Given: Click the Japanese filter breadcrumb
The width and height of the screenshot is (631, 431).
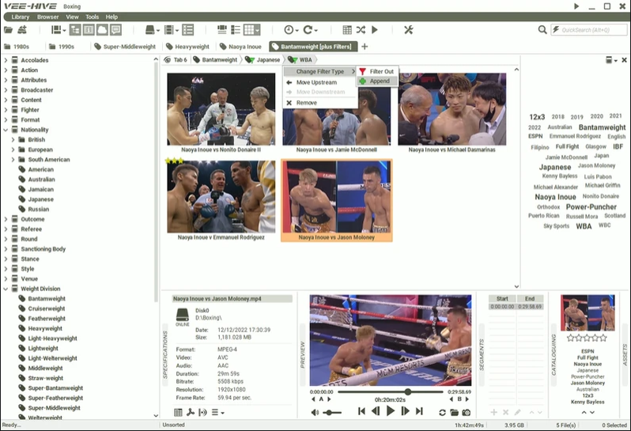Looking at the screenshot, I should (263, 59).
